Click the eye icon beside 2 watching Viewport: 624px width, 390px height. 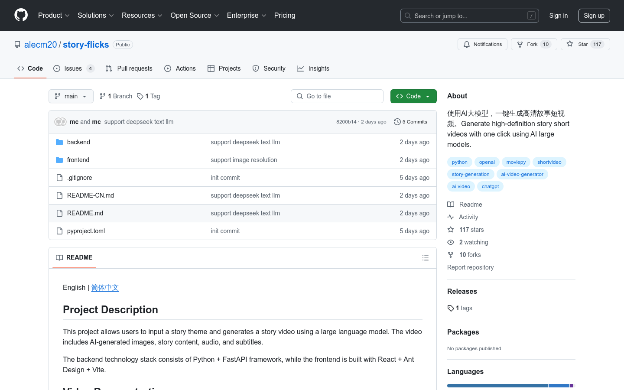pos(451,242)
